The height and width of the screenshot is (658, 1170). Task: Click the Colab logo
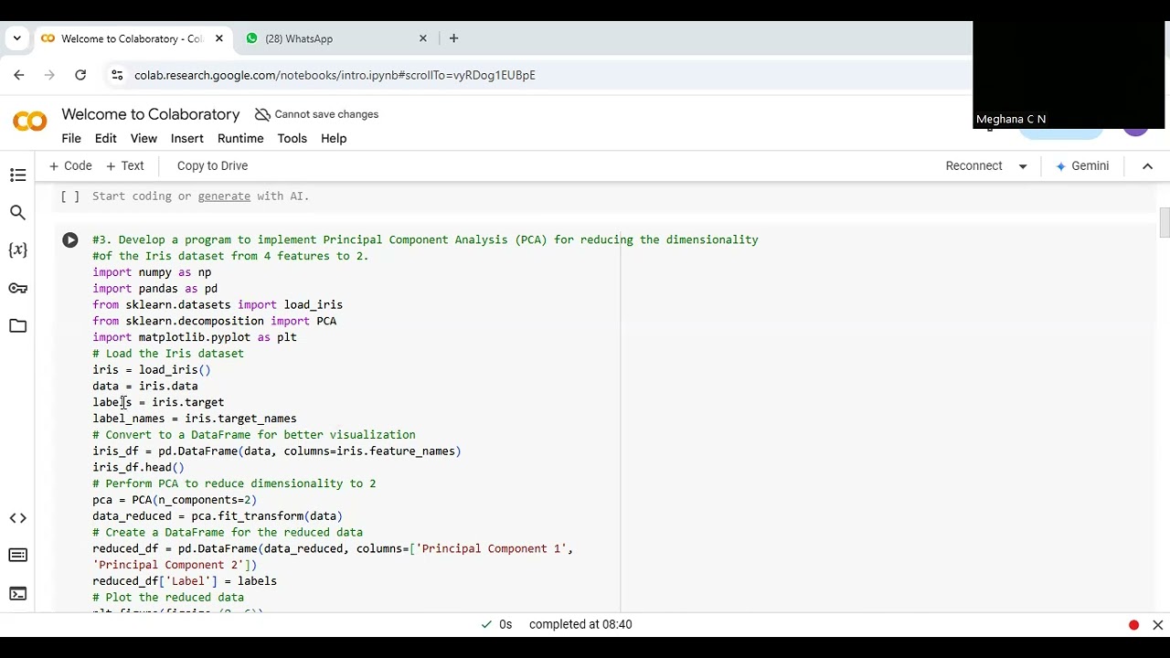(30, 121)
